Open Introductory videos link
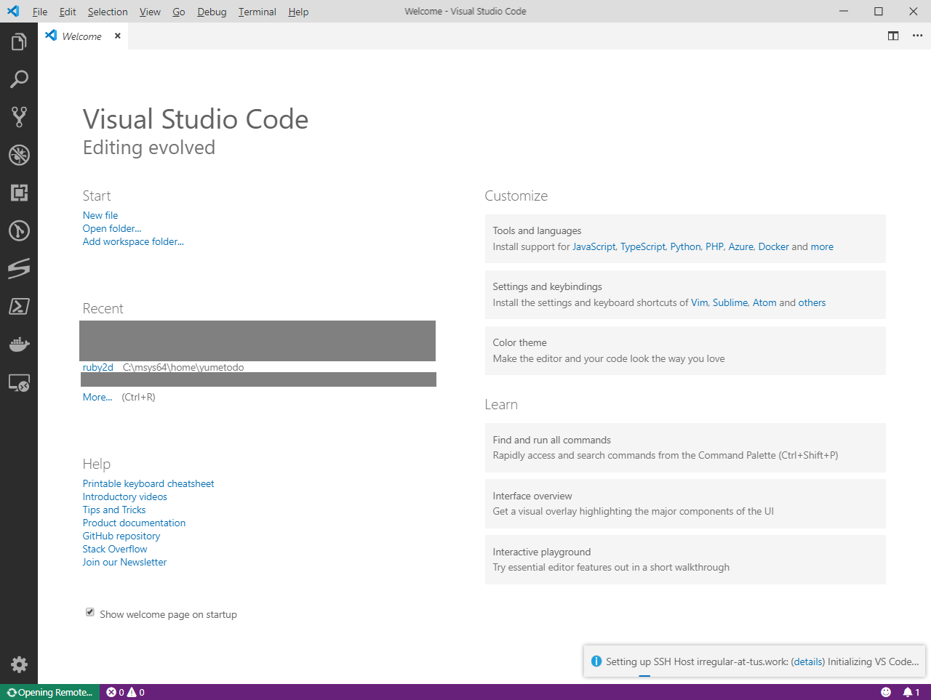The width and height of the screenshot is (931, 700). [x=125, y=496]
